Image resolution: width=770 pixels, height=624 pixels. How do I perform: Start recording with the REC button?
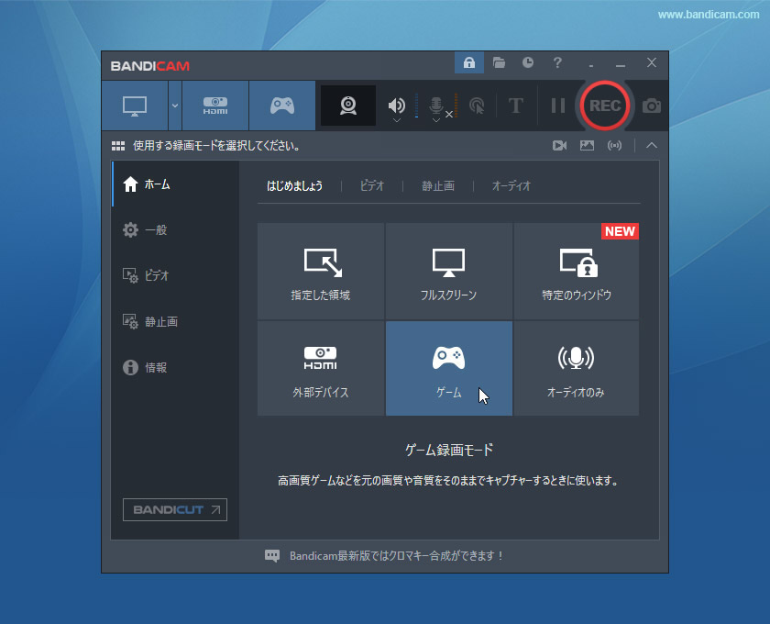pyautogui.click(x=604, y=106)
